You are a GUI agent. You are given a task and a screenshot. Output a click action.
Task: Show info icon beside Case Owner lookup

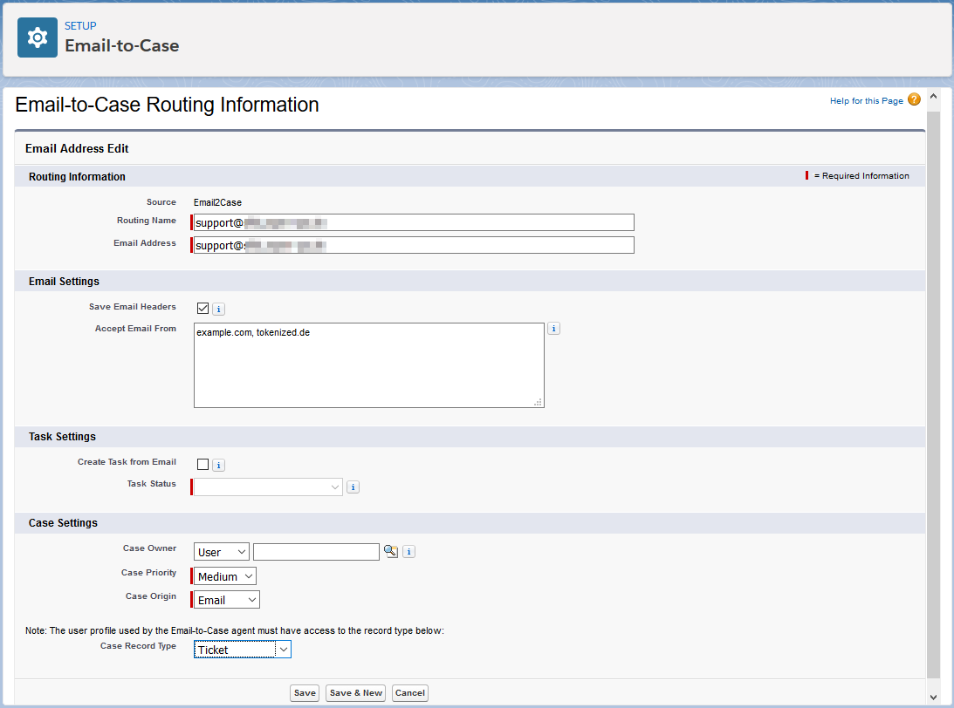coord(408,551)
